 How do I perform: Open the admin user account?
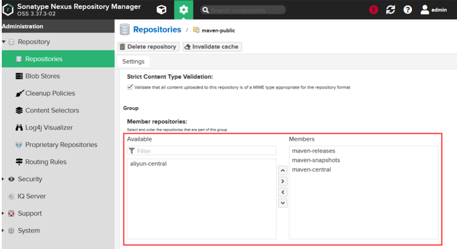click(434, 10)
